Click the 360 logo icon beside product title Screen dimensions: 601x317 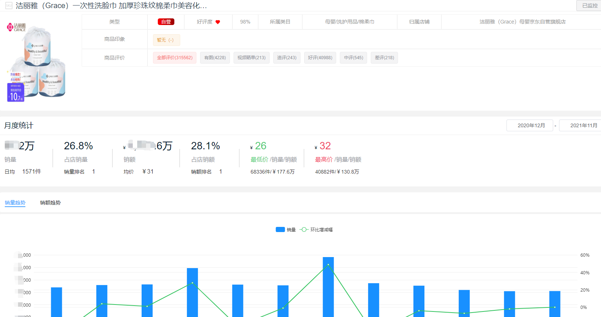(9, 6)
